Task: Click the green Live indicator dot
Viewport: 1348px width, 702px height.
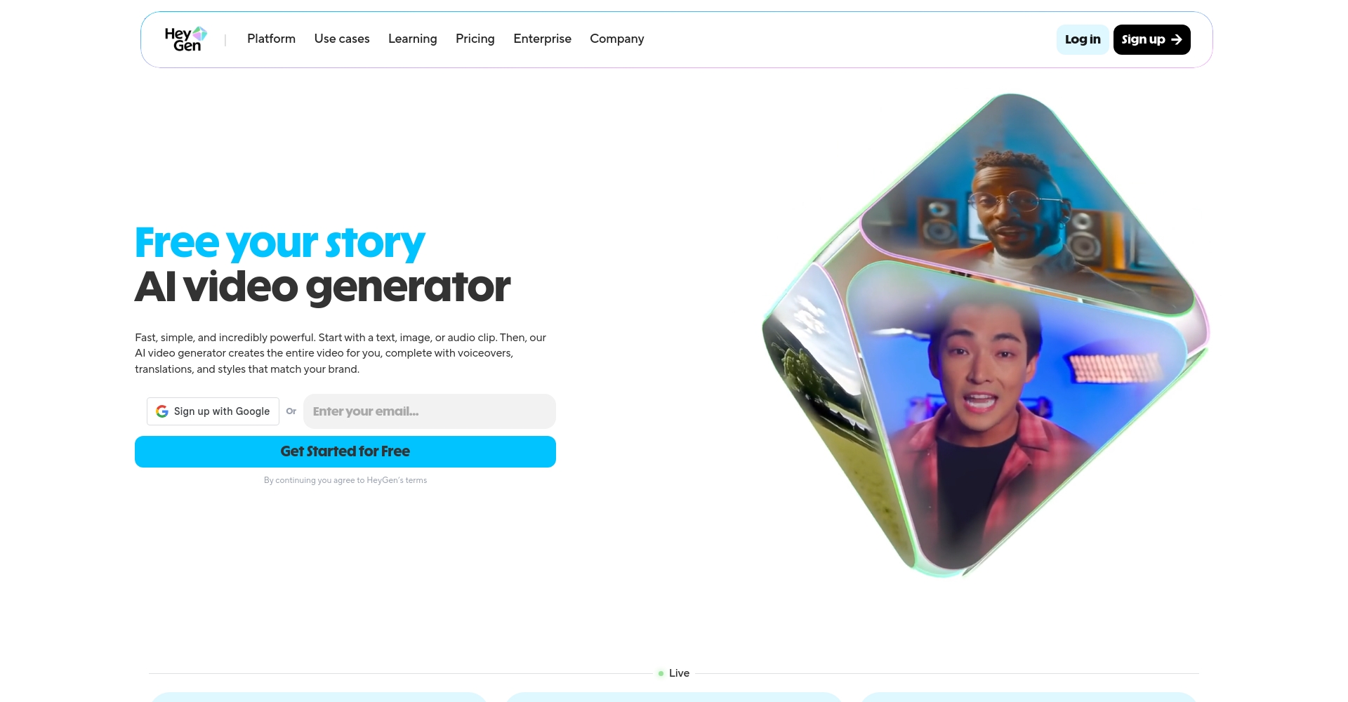Action: (661, 673)
